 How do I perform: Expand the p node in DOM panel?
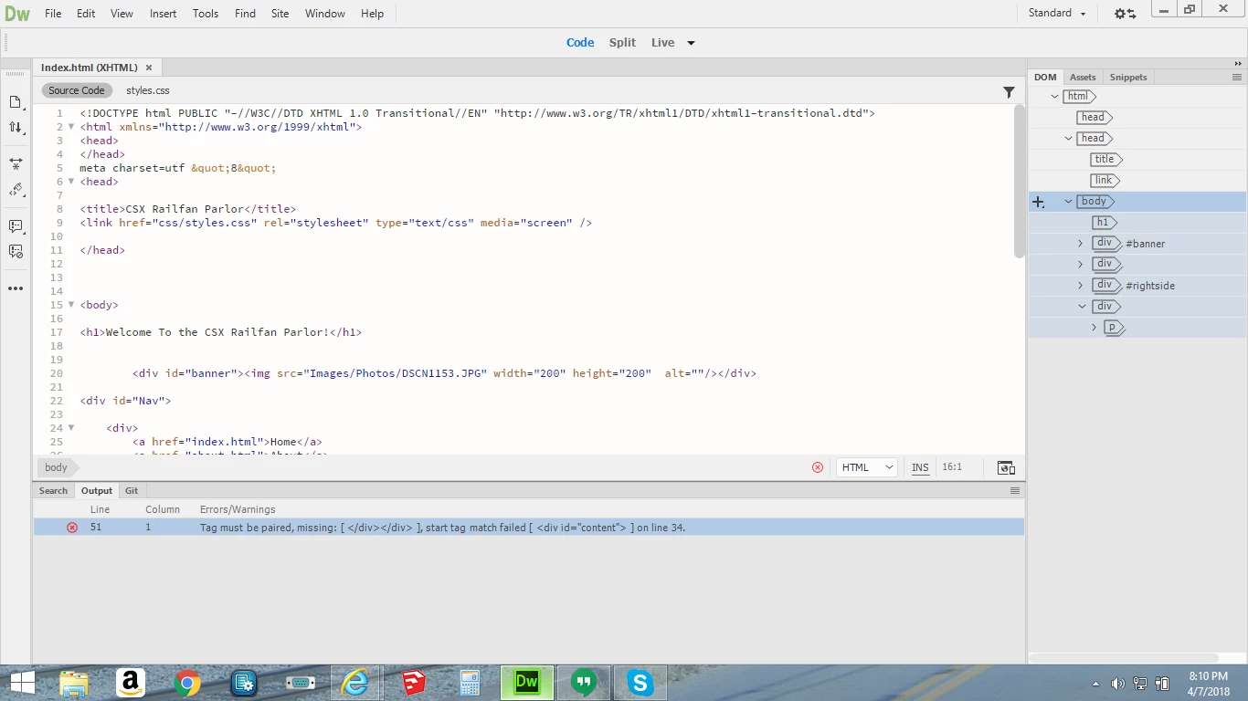1095,328
